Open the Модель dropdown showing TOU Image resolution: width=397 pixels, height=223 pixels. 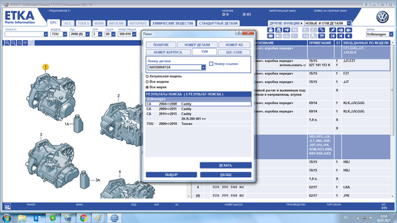(x=65, y=34)
